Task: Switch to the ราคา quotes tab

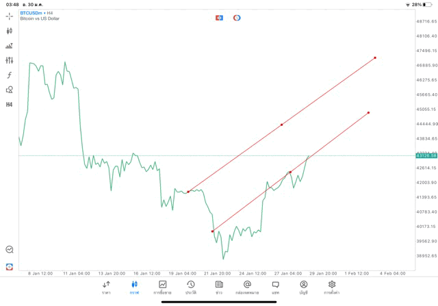Action: click(106, 288)
